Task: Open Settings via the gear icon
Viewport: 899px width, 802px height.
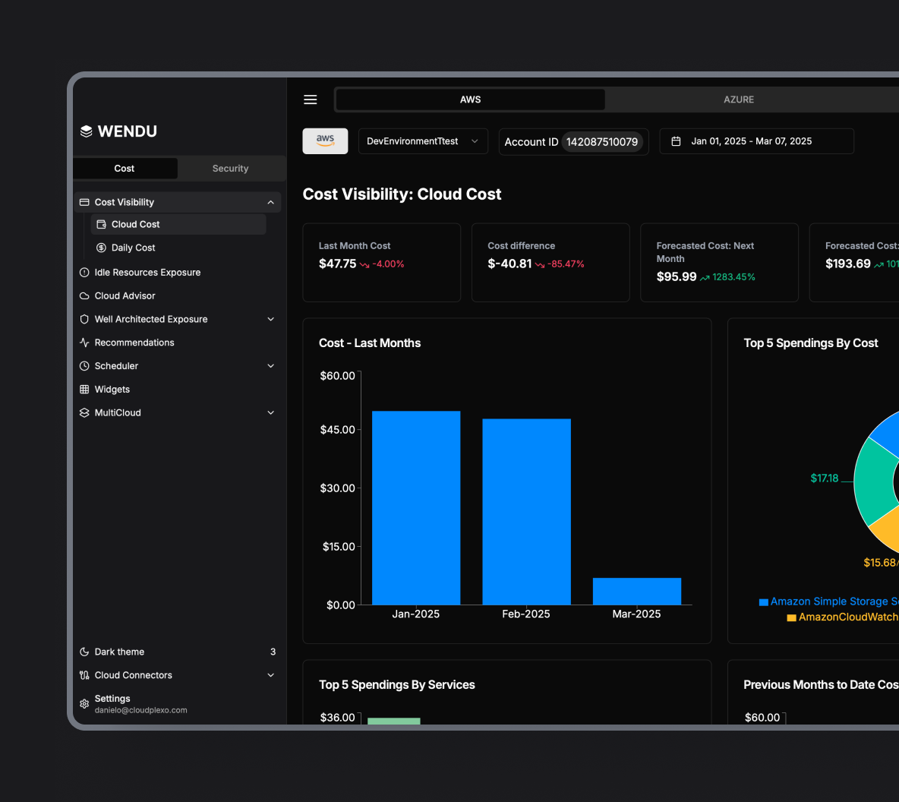Action: click(84, 703)
